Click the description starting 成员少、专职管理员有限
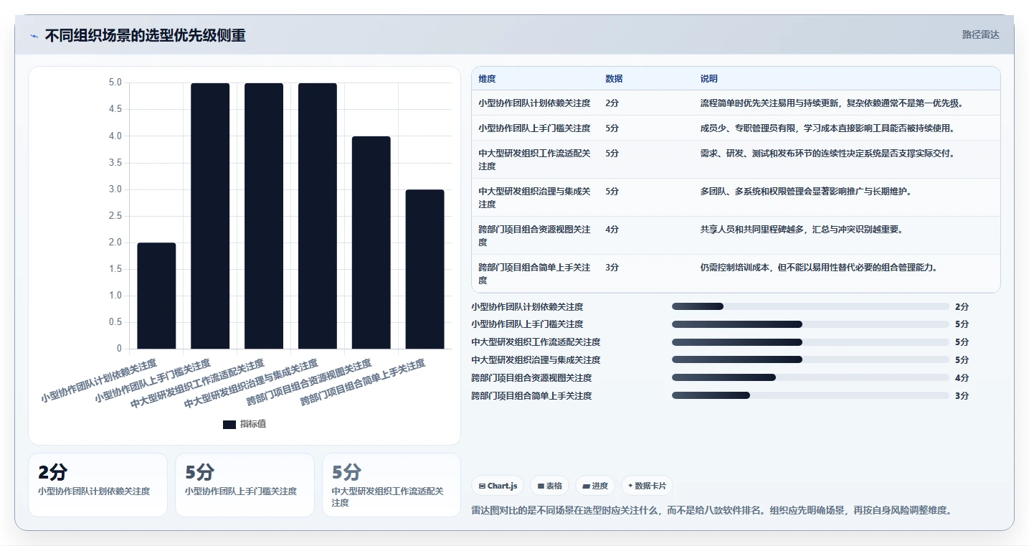The height and width of the screenshot is (546, 1029). 827,128
